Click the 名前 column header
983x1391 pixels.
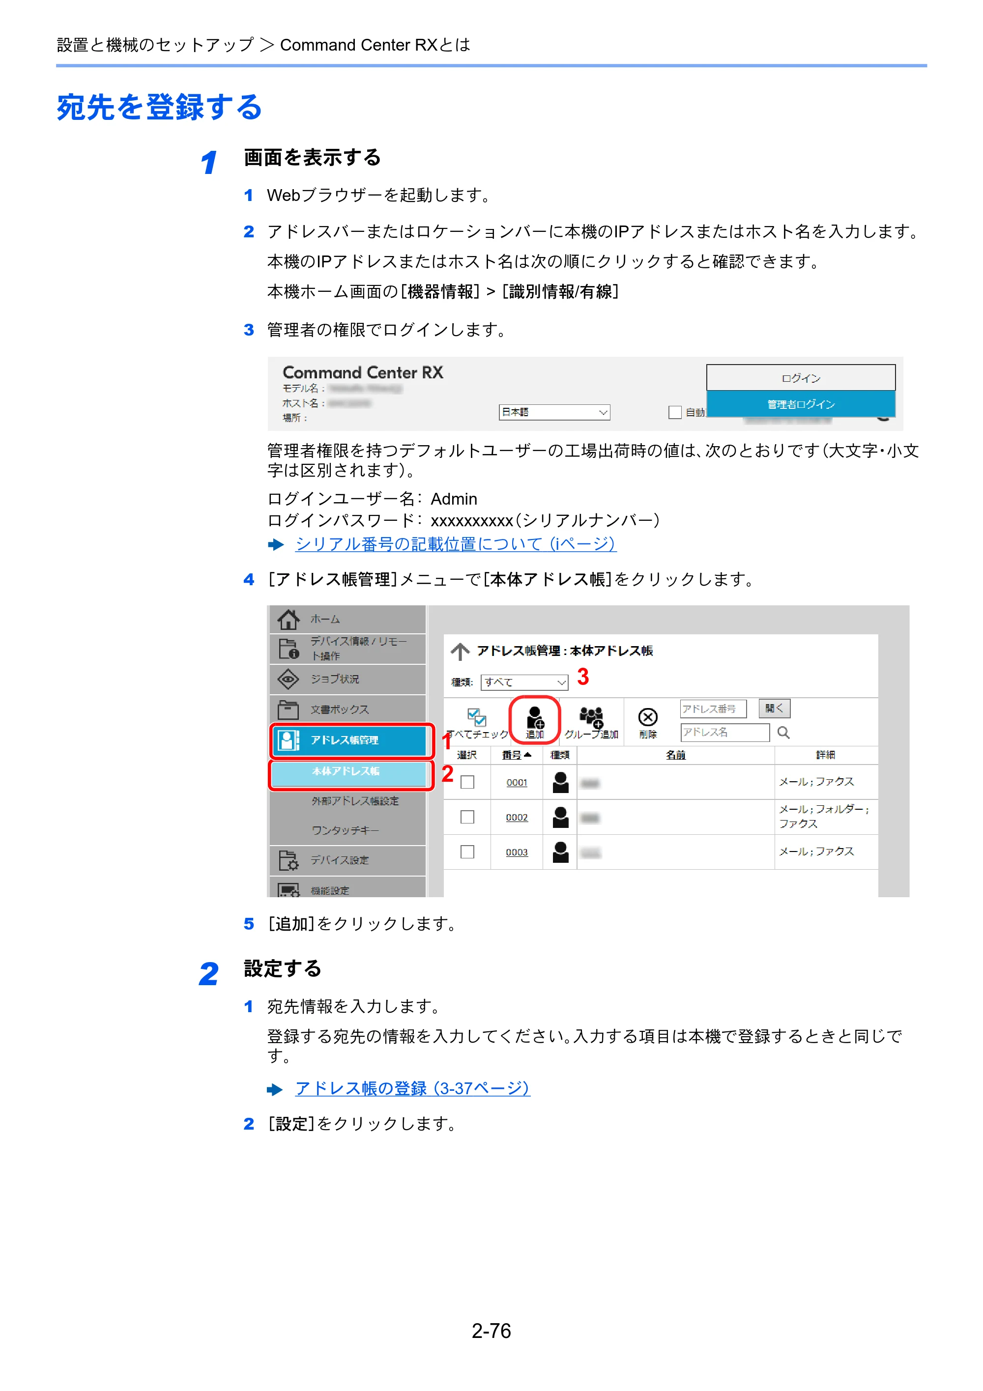[x=676, y=755]
